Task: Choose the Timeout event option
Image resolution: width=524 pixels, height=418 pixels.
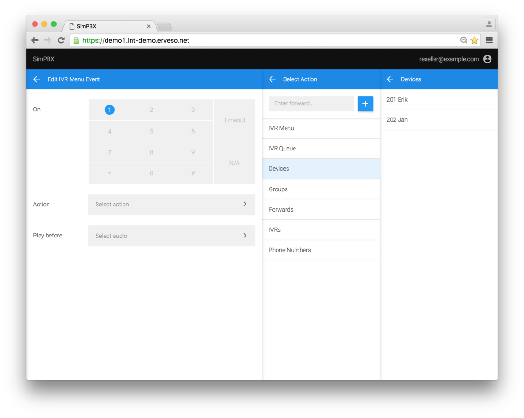Action: click(235, 120)
